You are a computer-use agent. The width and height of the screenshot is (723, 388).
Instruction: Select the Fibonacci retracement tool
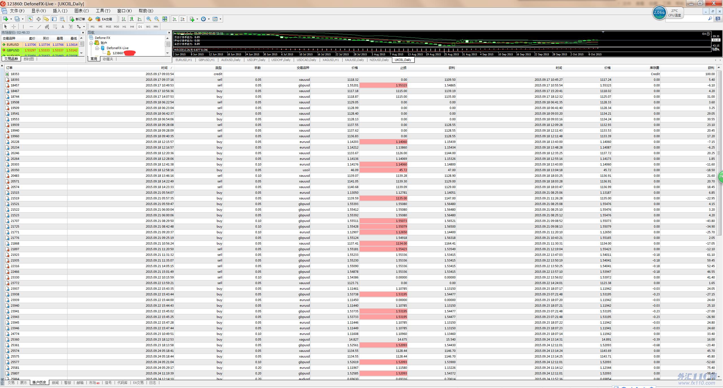pos(55,27)
